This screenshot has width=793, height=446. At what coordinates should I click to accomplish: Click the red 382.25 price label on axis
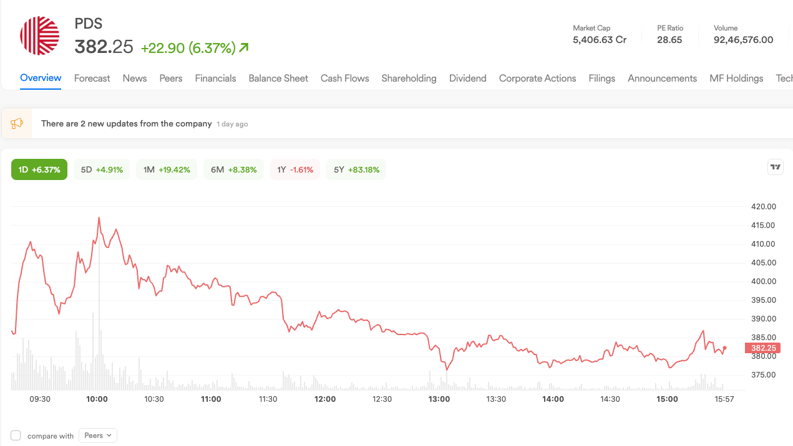point(762,348)
